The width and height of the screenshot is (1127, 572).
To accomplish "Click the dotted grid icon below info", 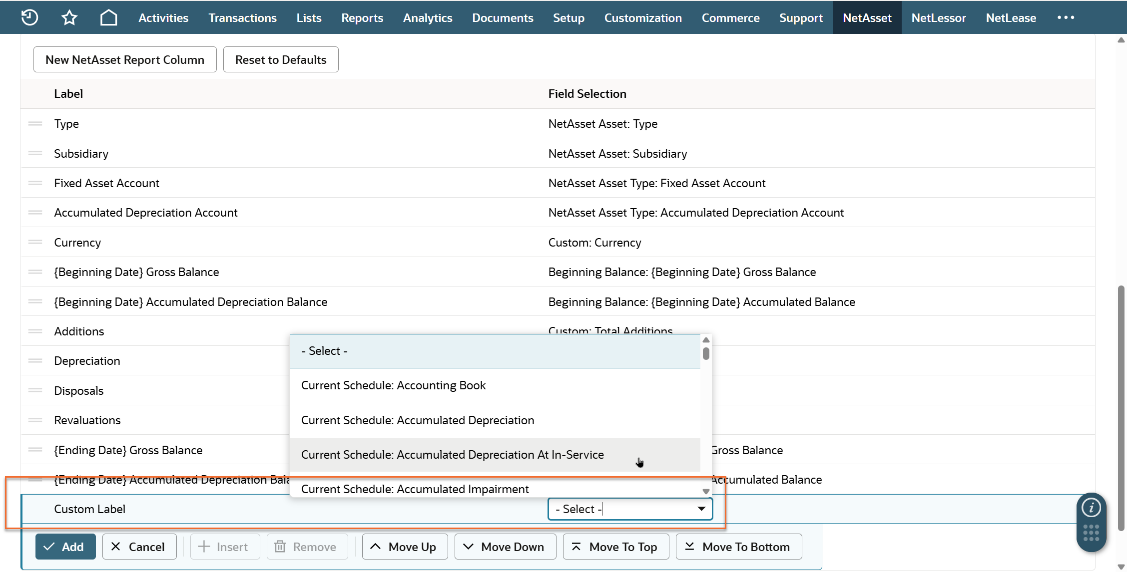I will point(1091,533).
